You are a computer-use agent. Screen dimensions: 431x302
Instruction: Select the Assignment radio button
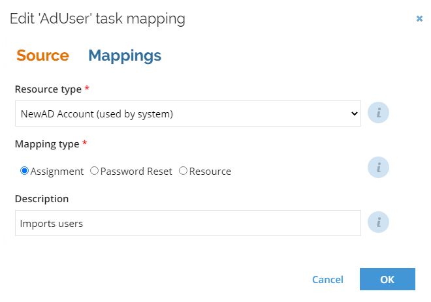point(24,171)
